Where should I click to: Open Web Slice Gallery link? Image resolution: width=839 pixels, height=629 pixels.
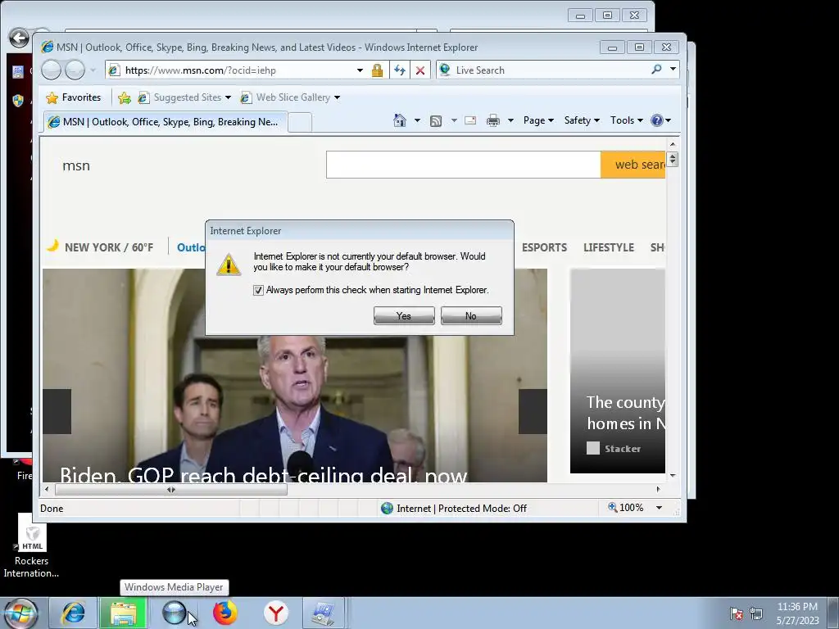tap(286, 97)
